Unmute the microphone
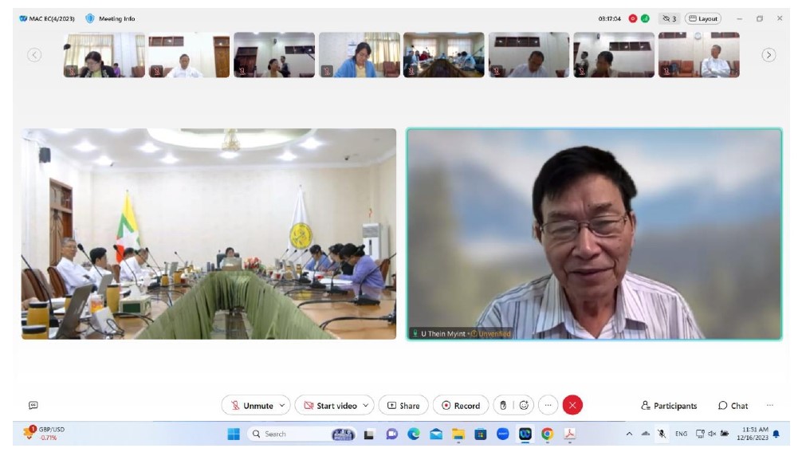Viewport: 802px width, 456px height. coord(251,405)
